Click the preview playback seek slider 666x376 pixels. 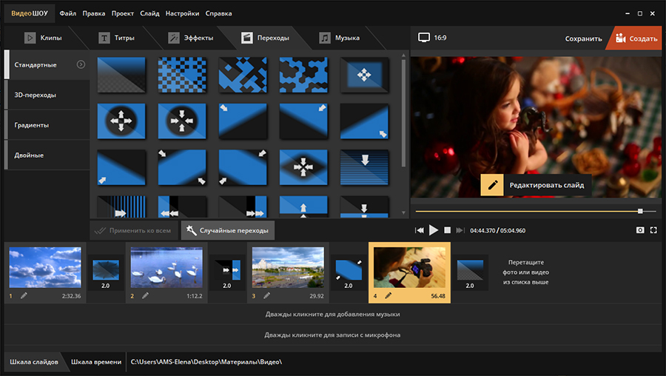(x=529, y=212)
